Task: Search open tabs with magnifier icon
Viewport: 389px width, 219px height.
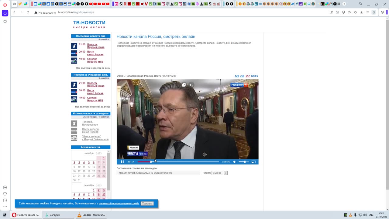Action: click(360, 4)
